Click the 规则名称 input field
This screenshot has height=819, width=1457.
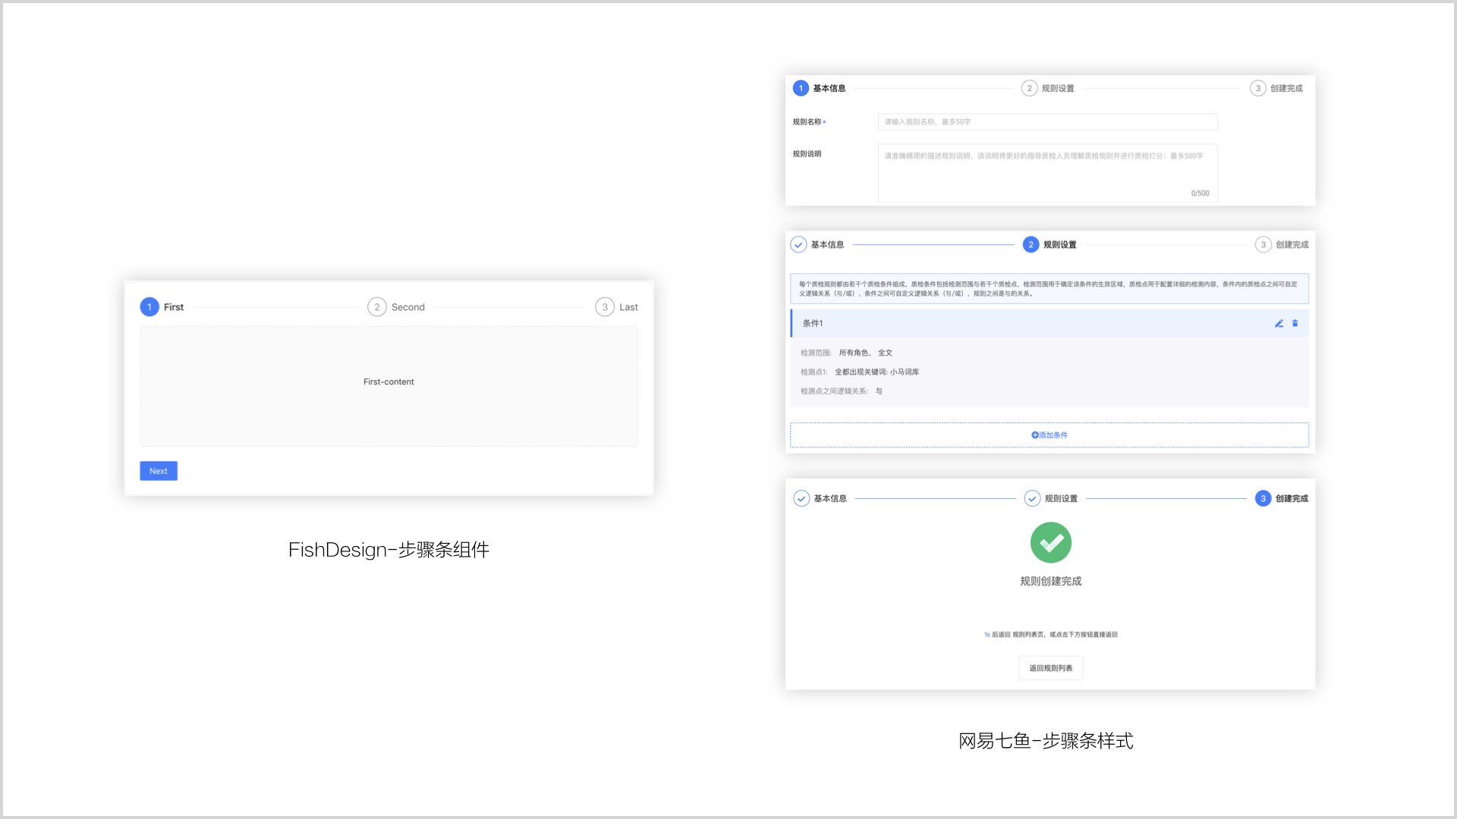[1047, 121]
